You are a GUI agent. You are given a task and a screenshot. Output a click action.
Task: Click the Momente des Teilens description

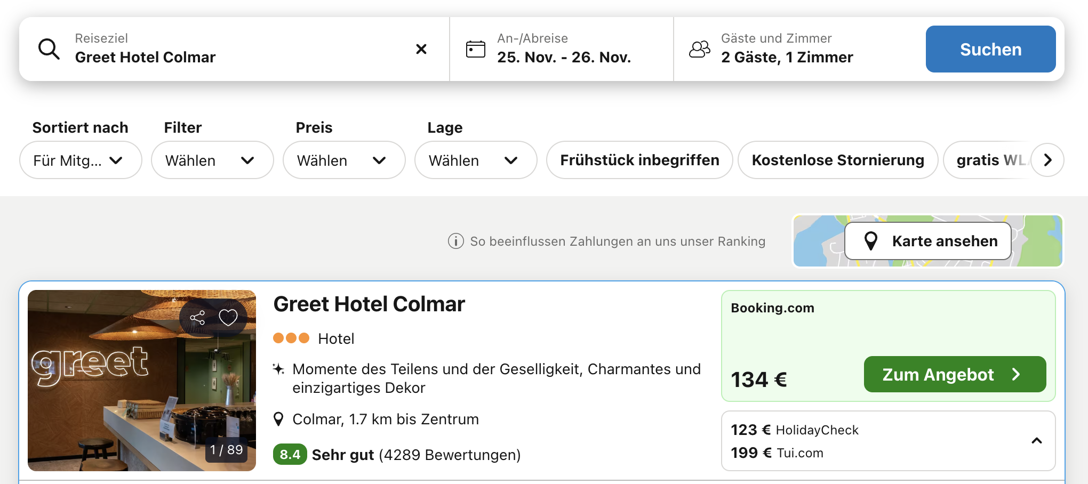497,378
